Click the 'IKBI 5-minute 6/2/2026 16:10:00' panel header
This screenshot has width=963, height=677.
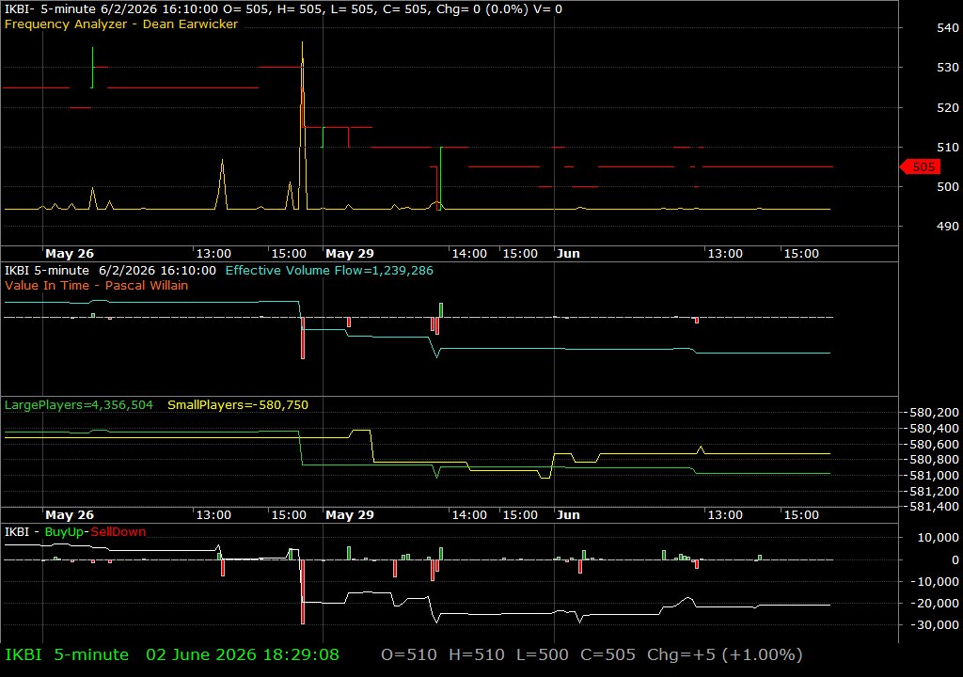pos(110,270)
